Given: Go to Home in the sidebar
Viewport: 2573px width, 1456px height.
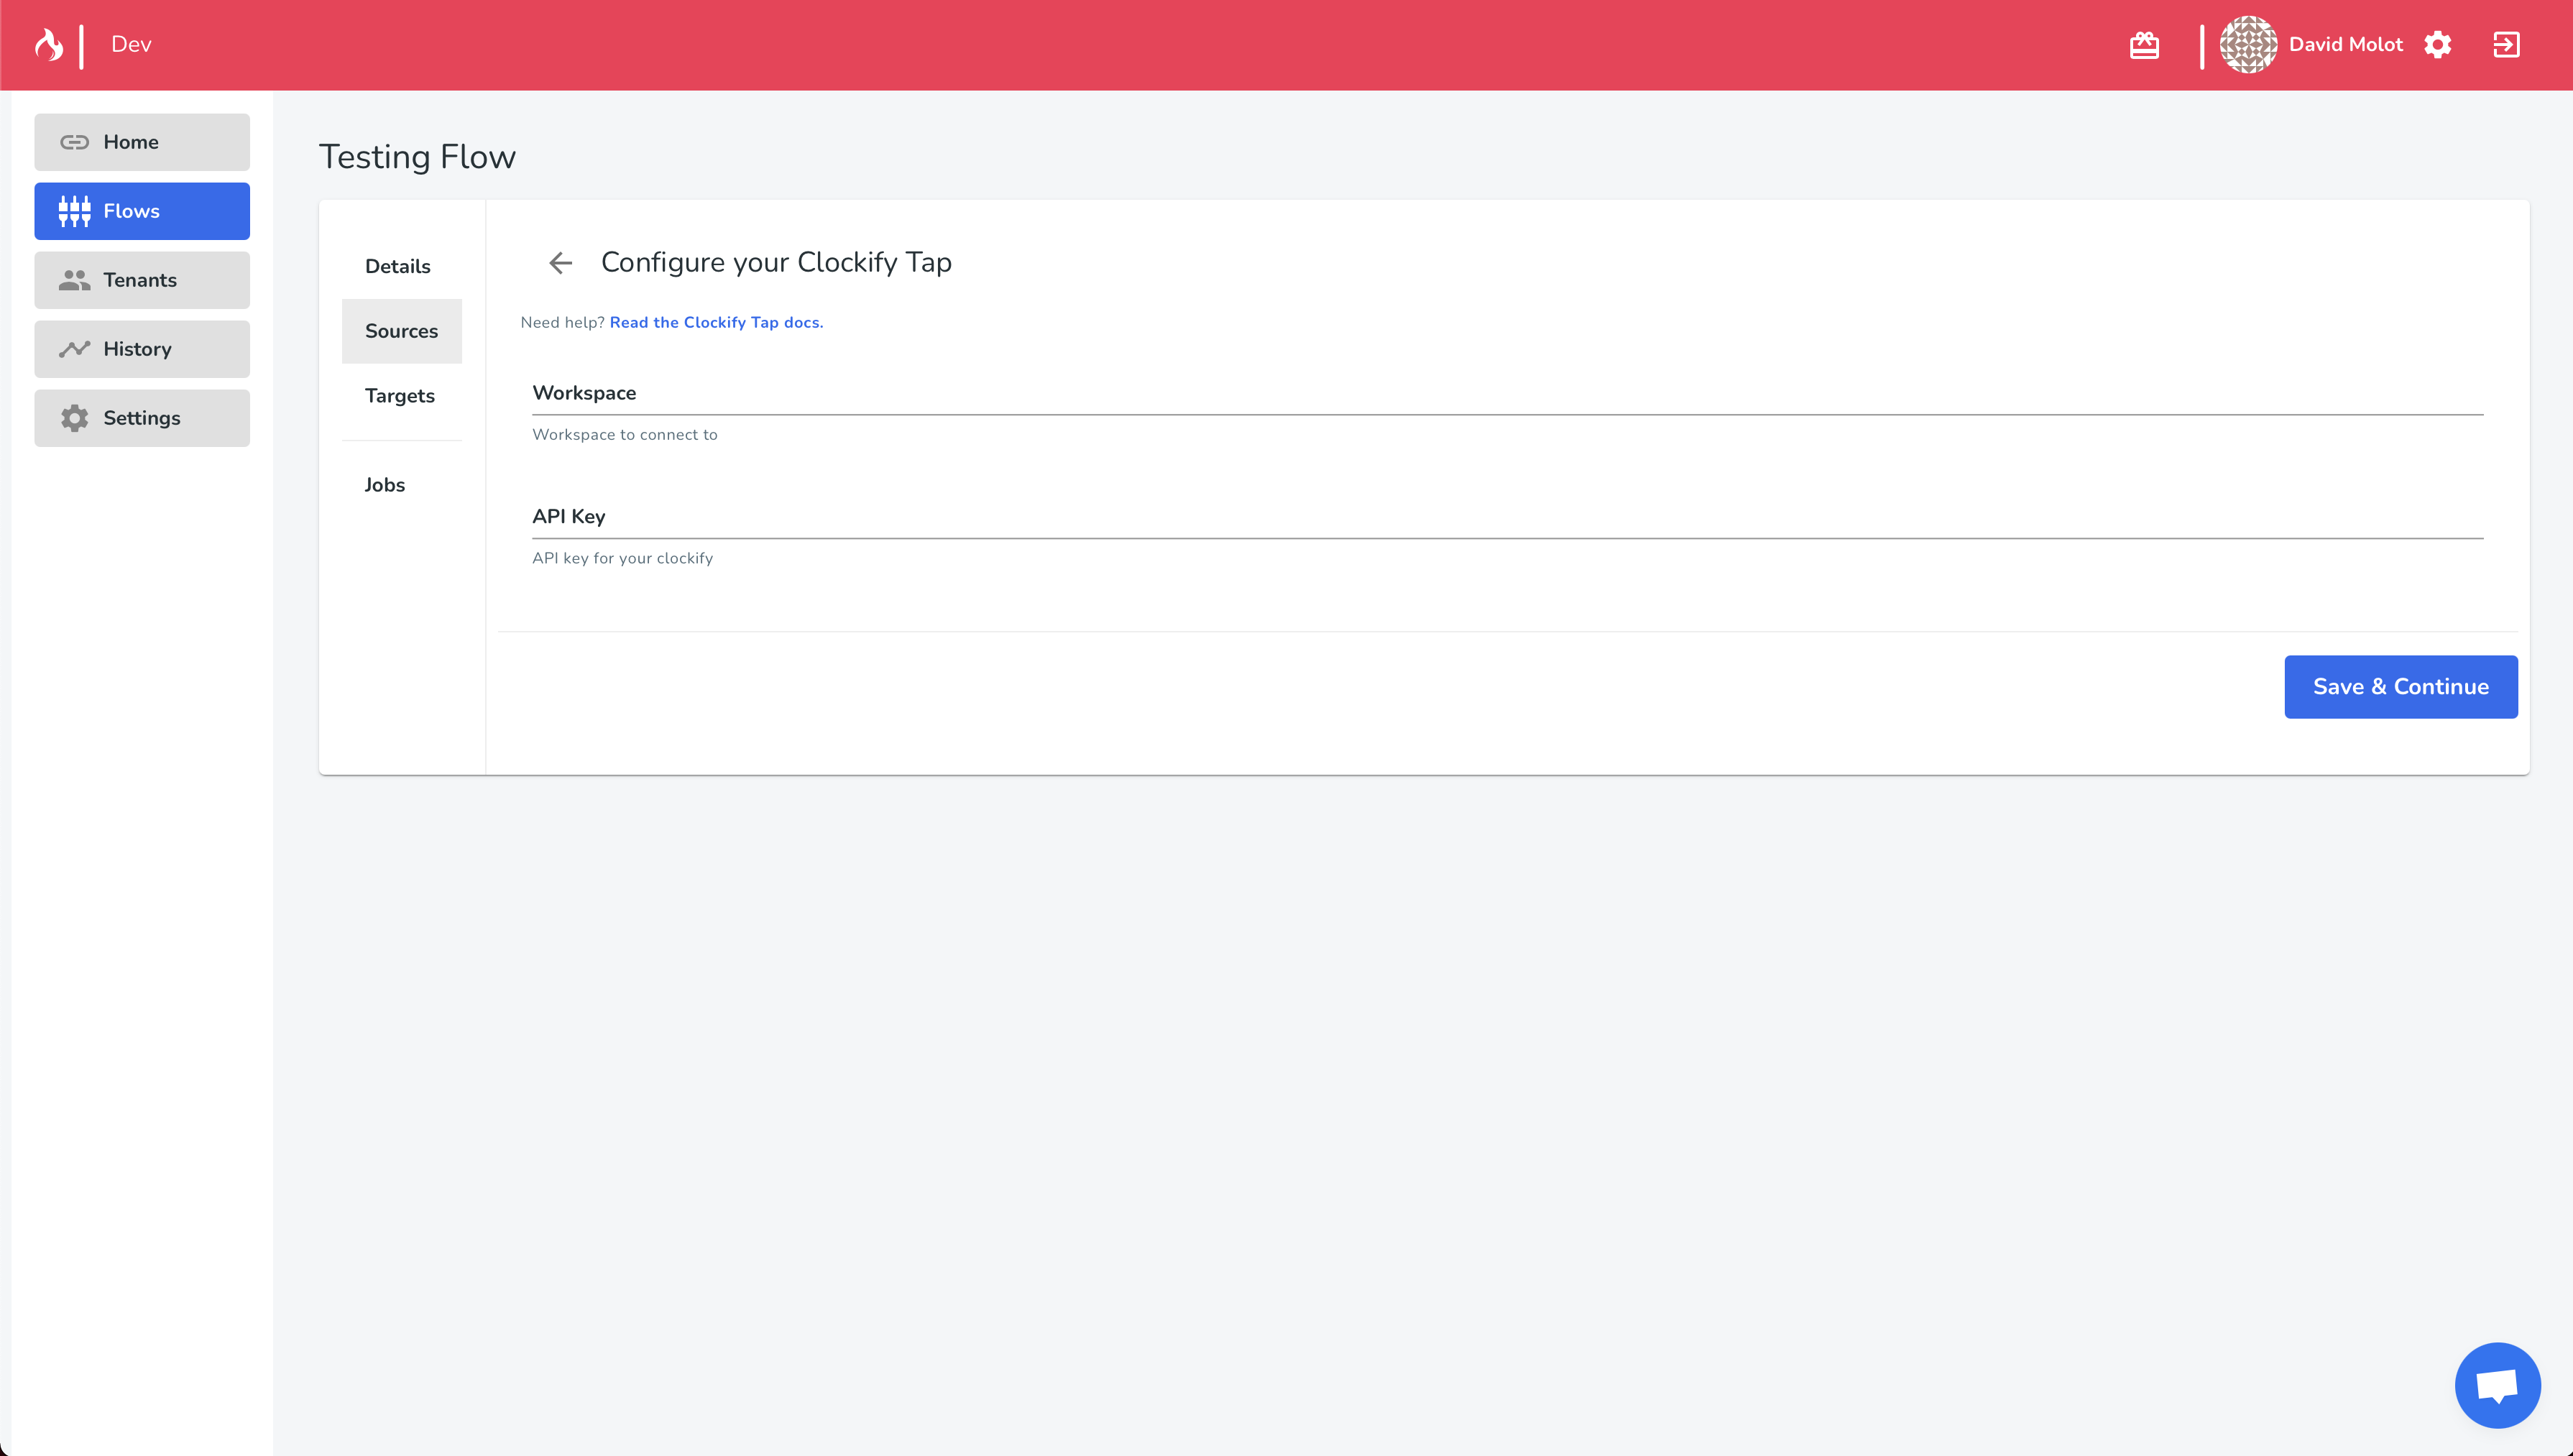Looking at the screenshot, I should (x=142, y=142).
